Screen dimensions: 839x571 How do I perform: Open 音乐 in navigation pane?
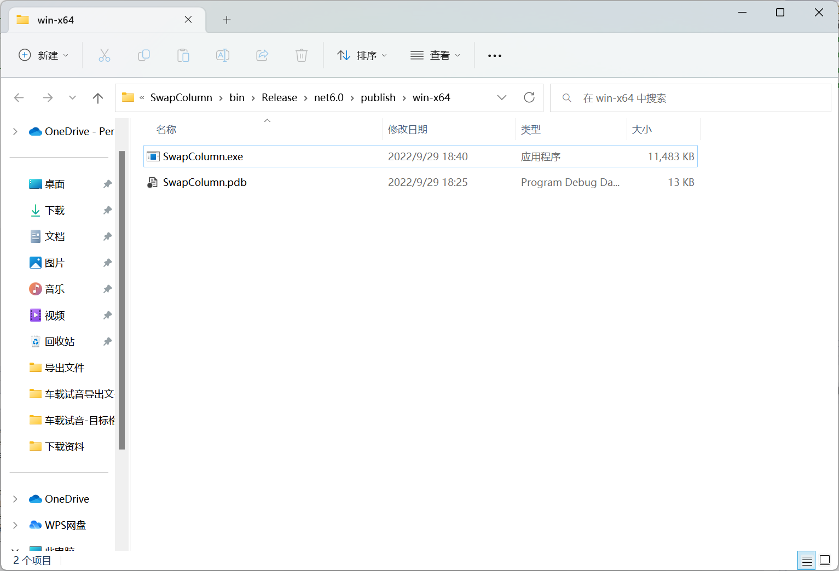[55, 289]
